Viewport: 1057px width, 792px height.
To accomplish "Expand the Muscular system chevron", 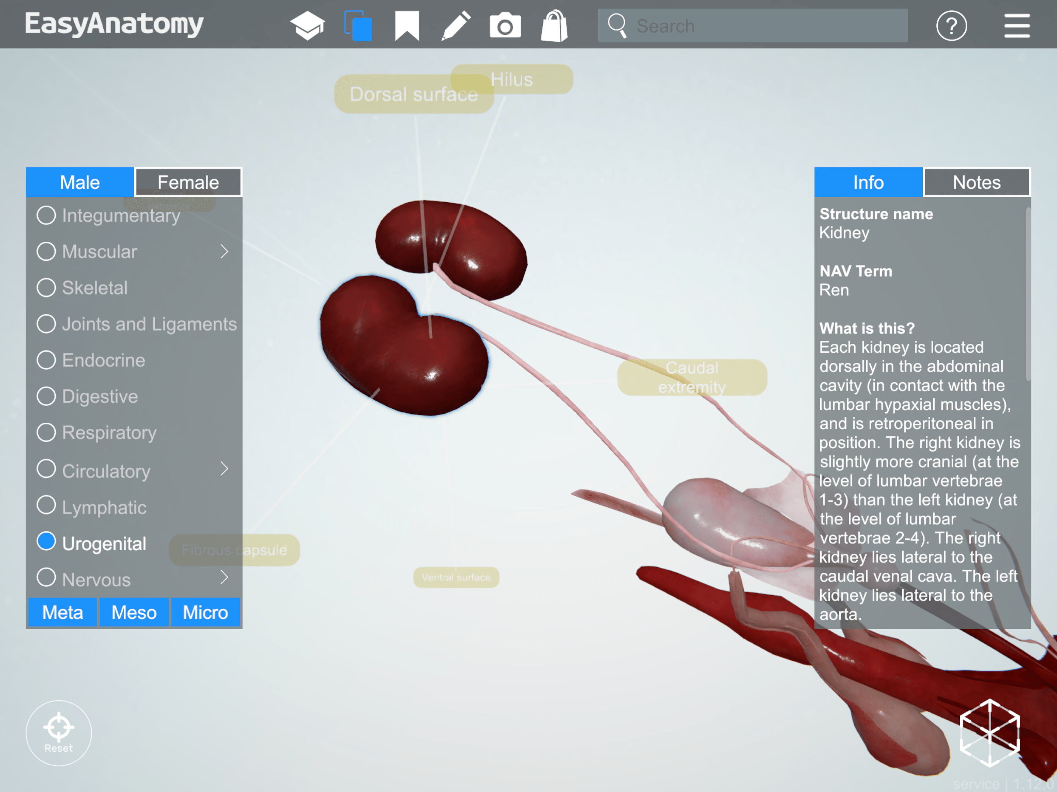I will click(x=224, y=251).
